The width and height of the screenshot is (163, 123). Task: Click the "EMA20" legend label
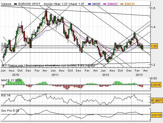[112, 4]
